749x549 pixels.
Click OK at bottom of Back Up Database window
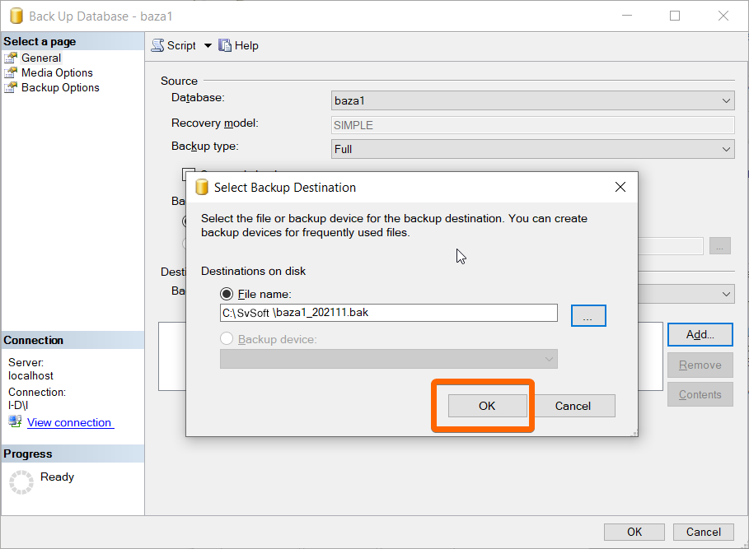[x=634, y=532]
